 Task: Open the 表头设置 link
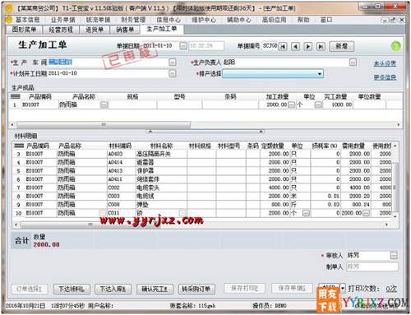(x=385, y=63)
